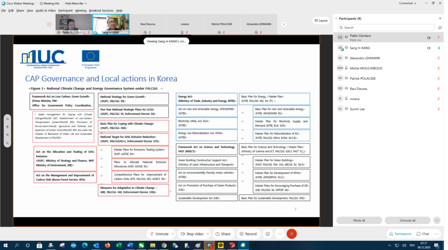Viewport: 448px width, 250px height.
Task: Expand the video options arrow beside Stop video
Action: (207, 234)
